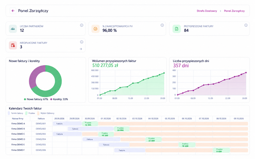Viewport: 255px width, 159px height.
Task: Click the red unpaid invoice icon
Action: click(13, 45)
